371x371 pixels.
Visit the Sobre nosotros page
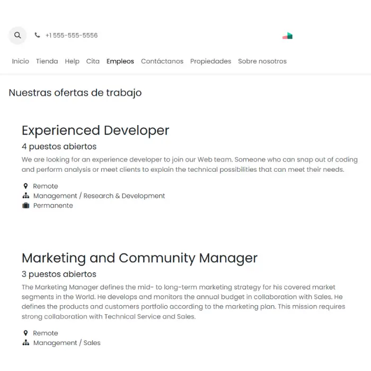[x=262, y=61]
